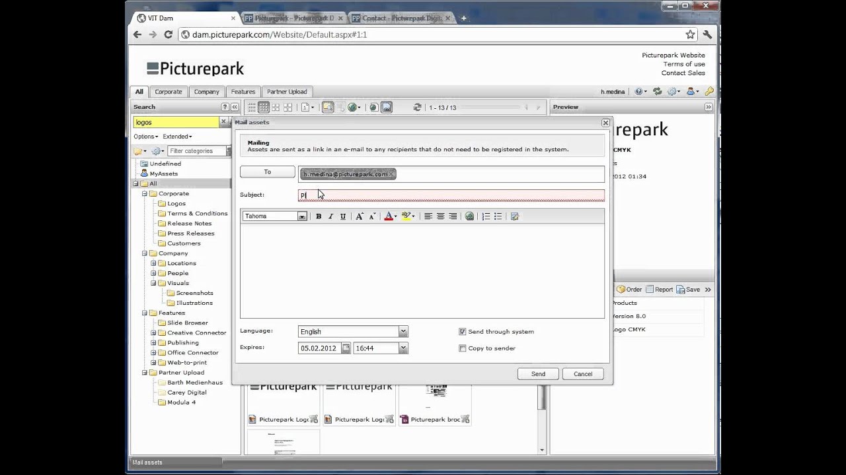Collapse the Preview panel
The width and height of the screenshot is (846, 475).
709,107
